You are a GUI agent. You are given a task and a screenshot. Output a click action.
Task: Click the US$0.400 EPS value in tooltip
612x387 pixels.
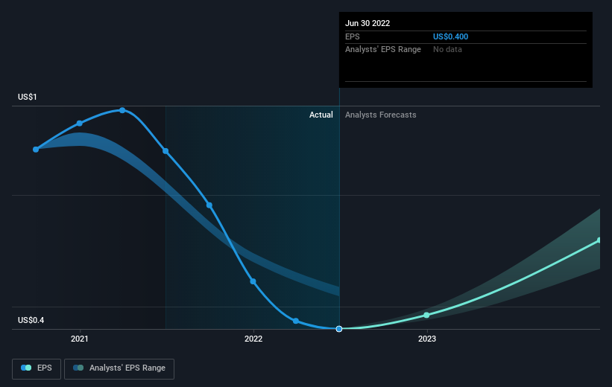450,36
